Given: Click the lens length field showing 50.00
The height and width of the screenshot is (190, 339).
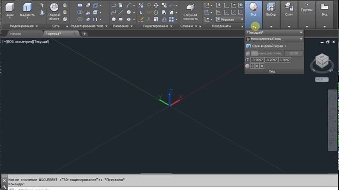Looking at the screenshot, I should [293, 53].
